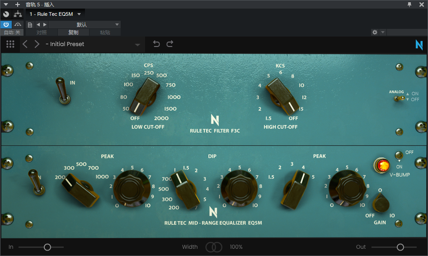Close the plugin window
The image size is (428, 256).
coord(422,5)
